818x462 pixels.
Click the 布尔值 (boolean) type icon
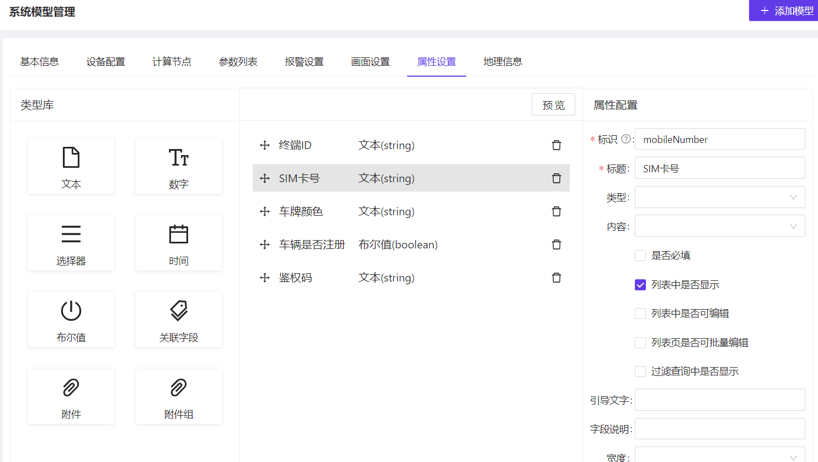tap(71, 319)
